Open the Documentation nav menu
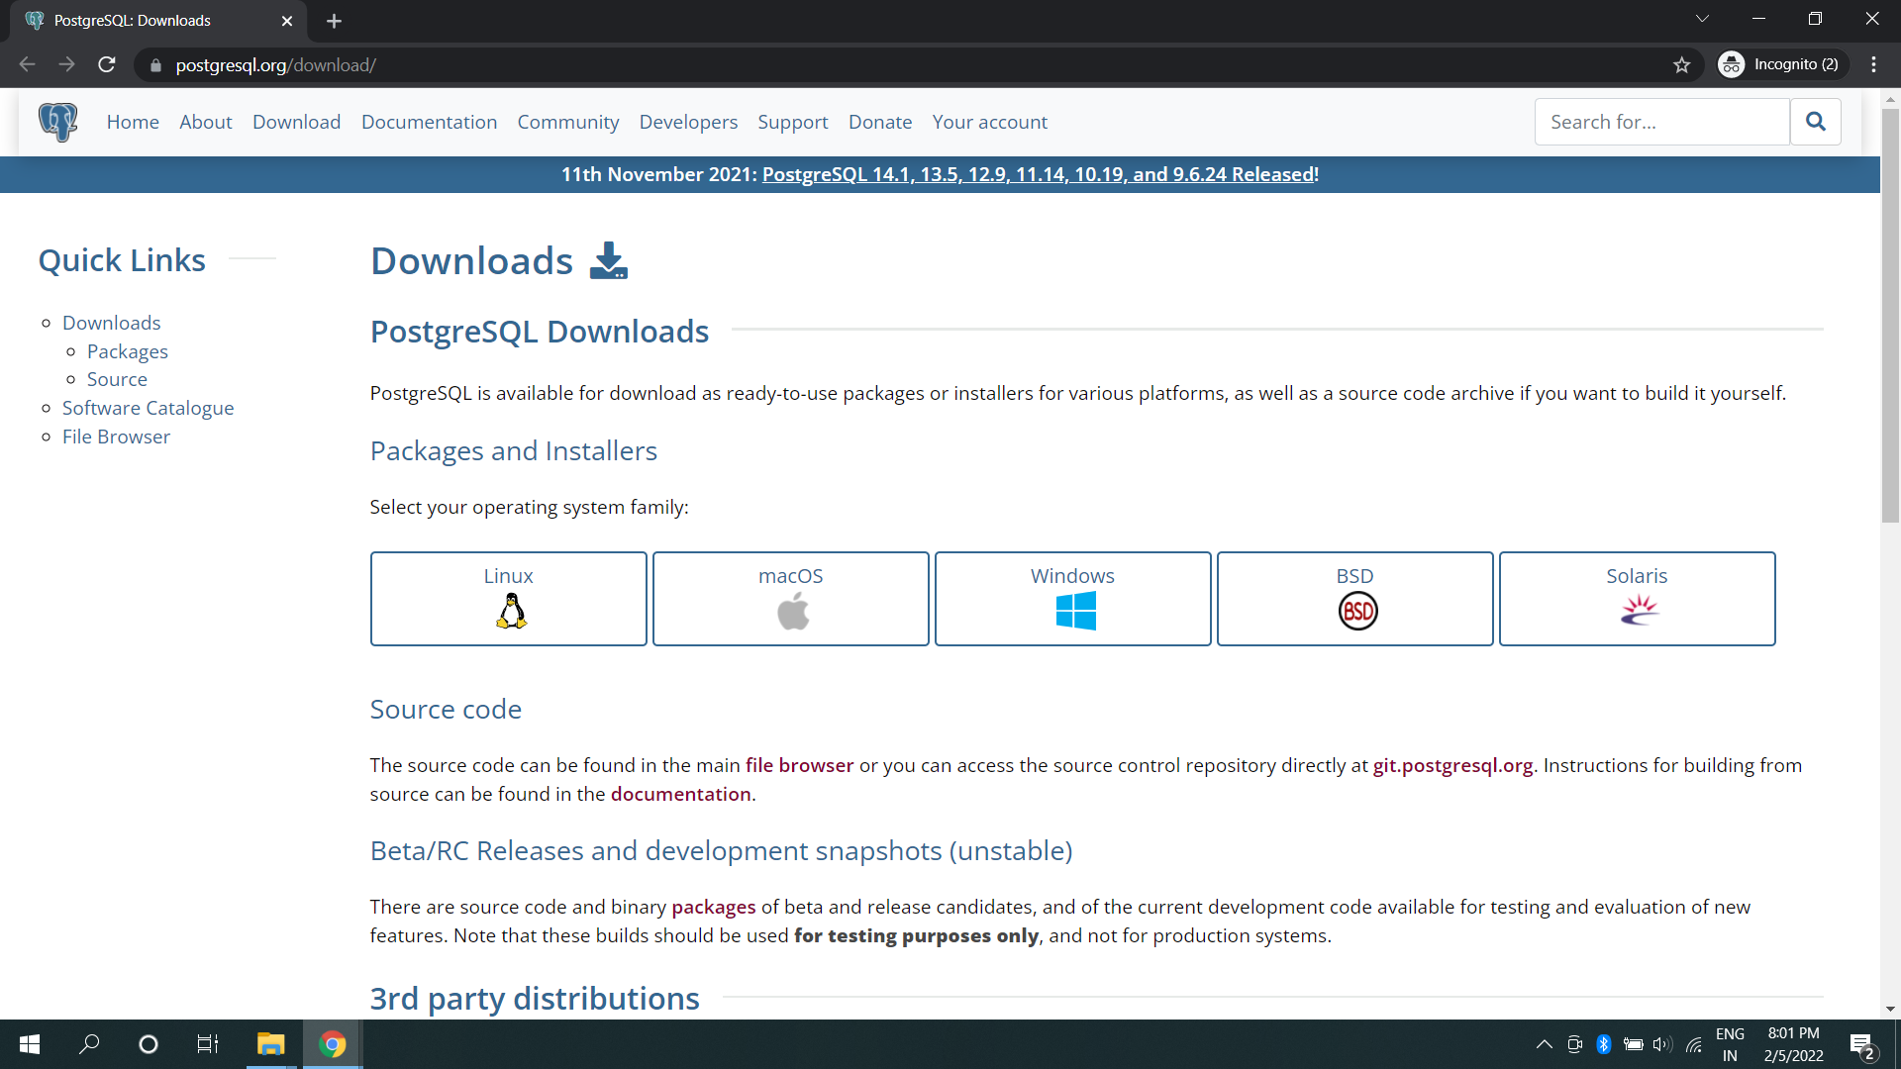 (x=429, y=122)
